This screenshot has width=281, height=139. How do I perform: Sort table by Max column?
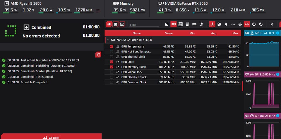235,33
